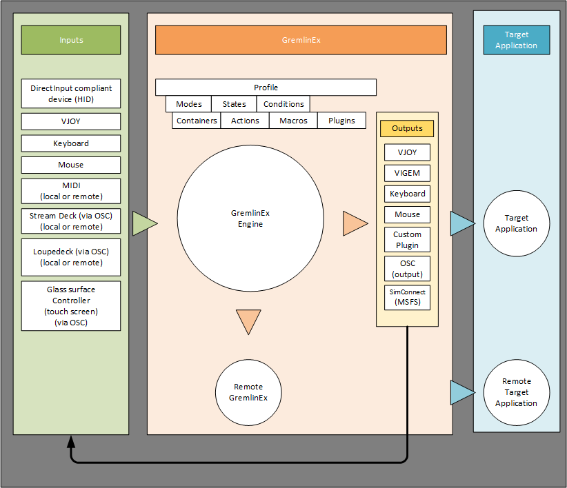Click the blue Target Application header box

click(x=517, y=40)
